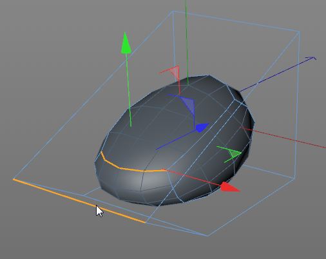Image resolution: width=326 pixels, height=259 pixels.
Task: Grab the solid red X-axis arrow handle
Action: [x=230, y=187]
